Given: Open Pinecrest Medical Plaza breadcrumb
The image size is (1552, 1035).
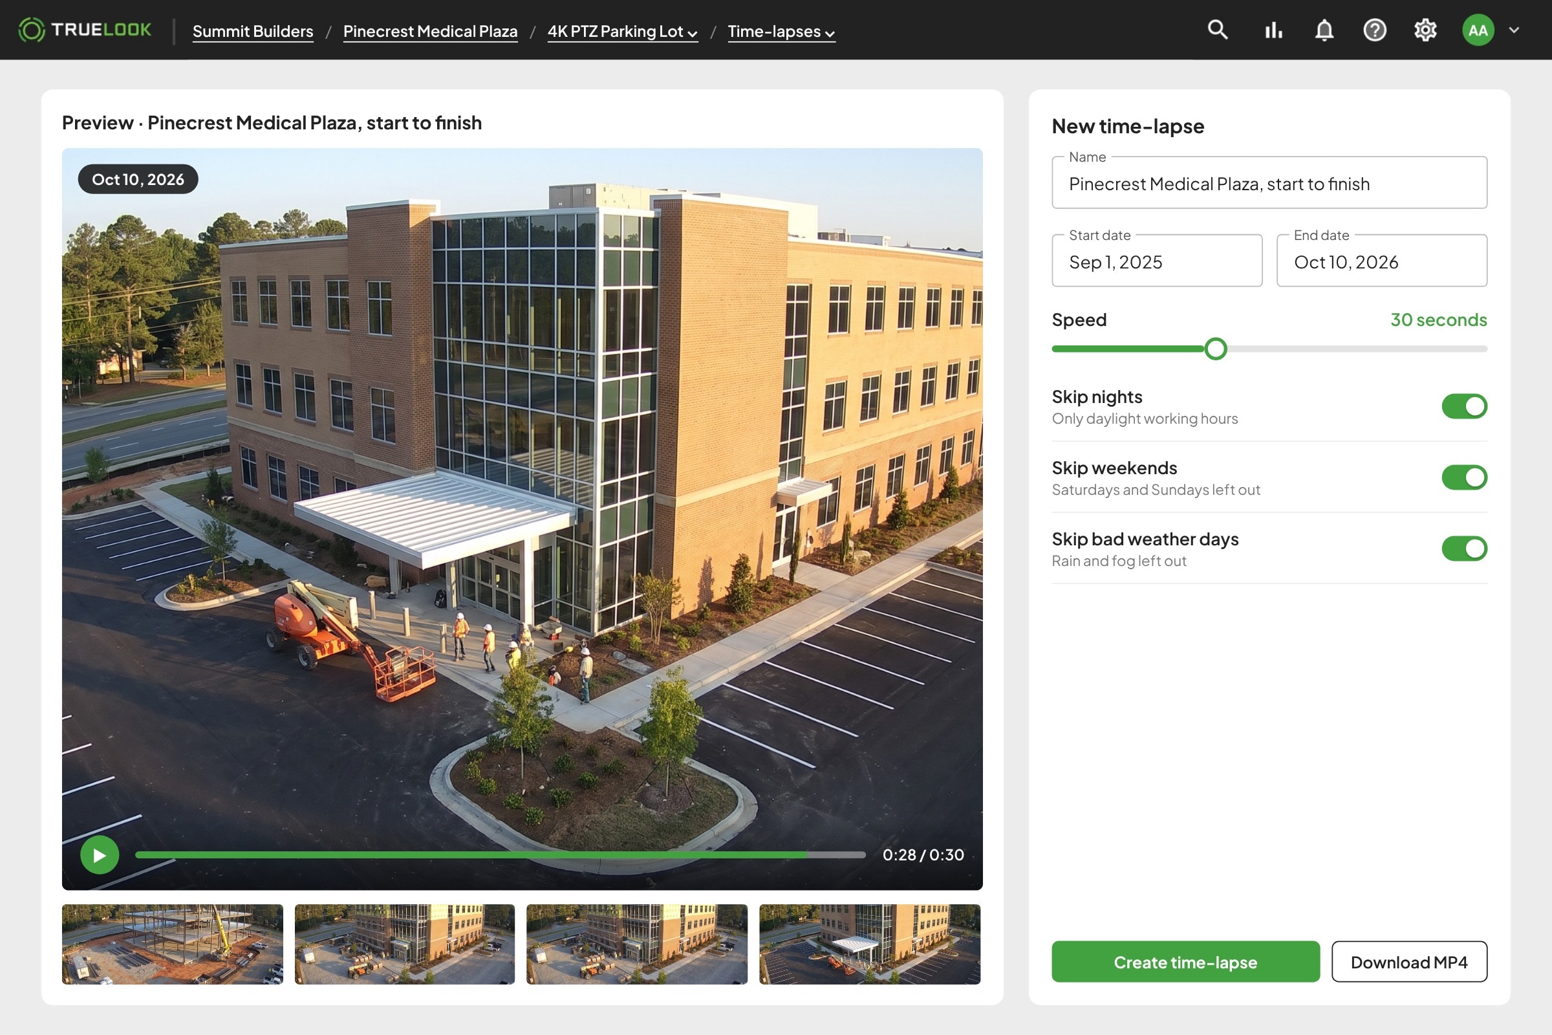Looking at the screenshot, I should 430,31.
